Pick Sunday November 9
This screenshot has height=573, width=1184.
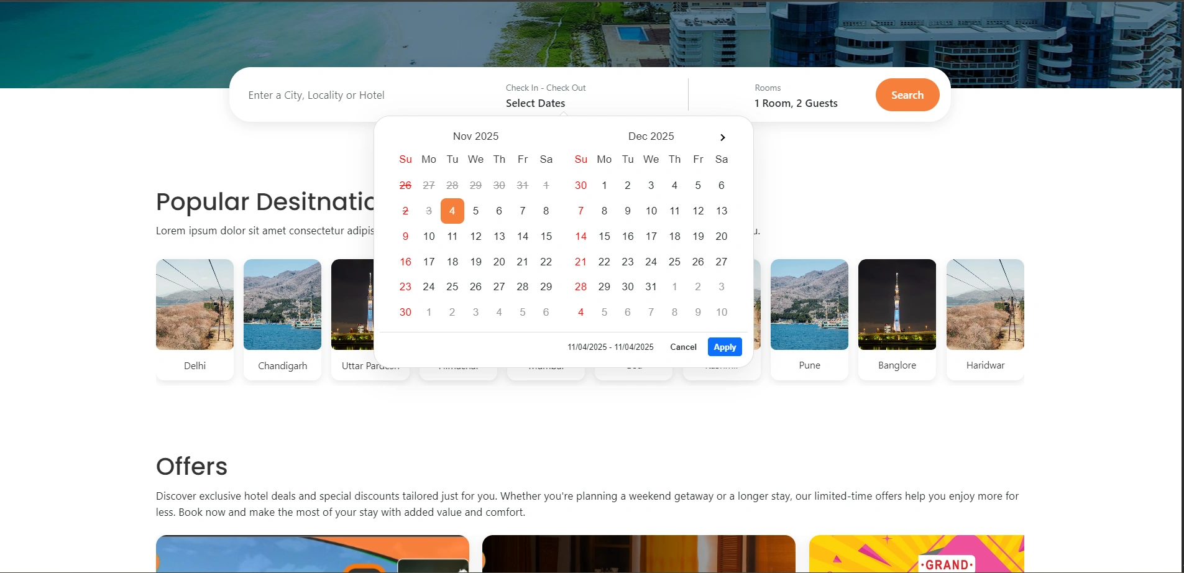[405, 236]
